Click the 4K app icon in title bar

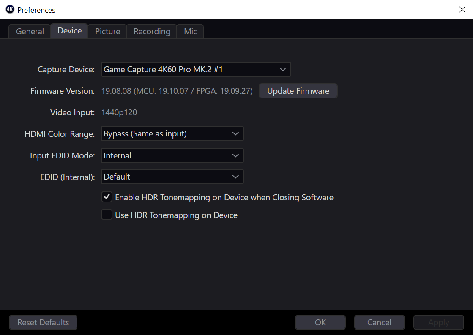point(10,9)
